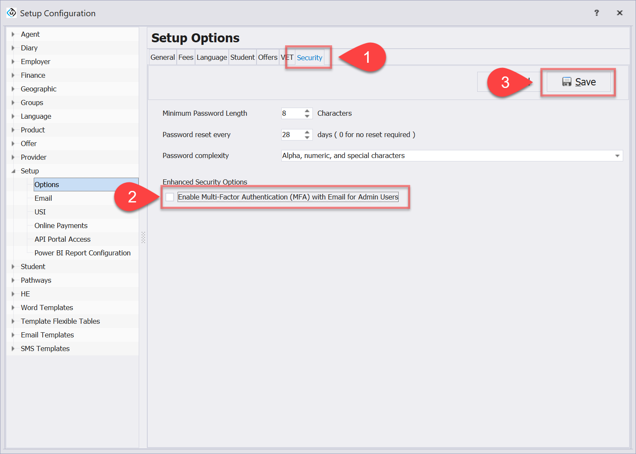This screenshot has width=636, height=454.
Task: Select Online Payments in tree
Action: [61, 226]
